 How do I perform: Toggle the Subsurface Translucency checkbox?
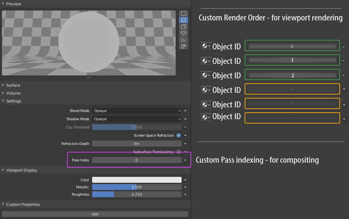(179, 152)
